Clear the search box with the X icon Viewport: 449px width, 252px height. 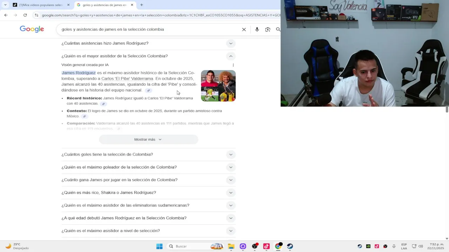pyautogui.click(x=244, y=29)
